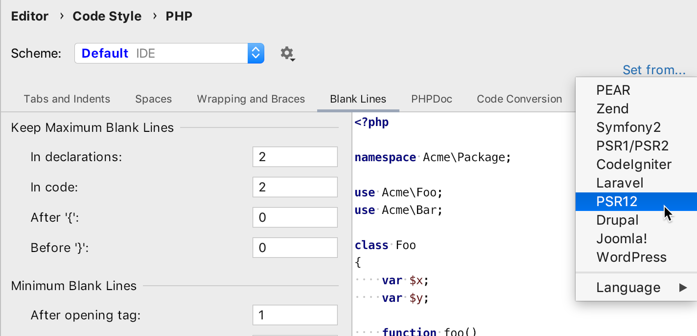Screen dimensions: 697x336
Task: Select the Drupal code style preset
Action: pos(617,220)
